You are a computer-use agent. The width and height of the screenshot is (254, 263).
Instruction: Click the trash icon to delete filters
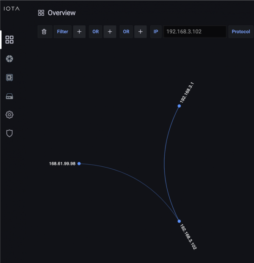[44, 32]
